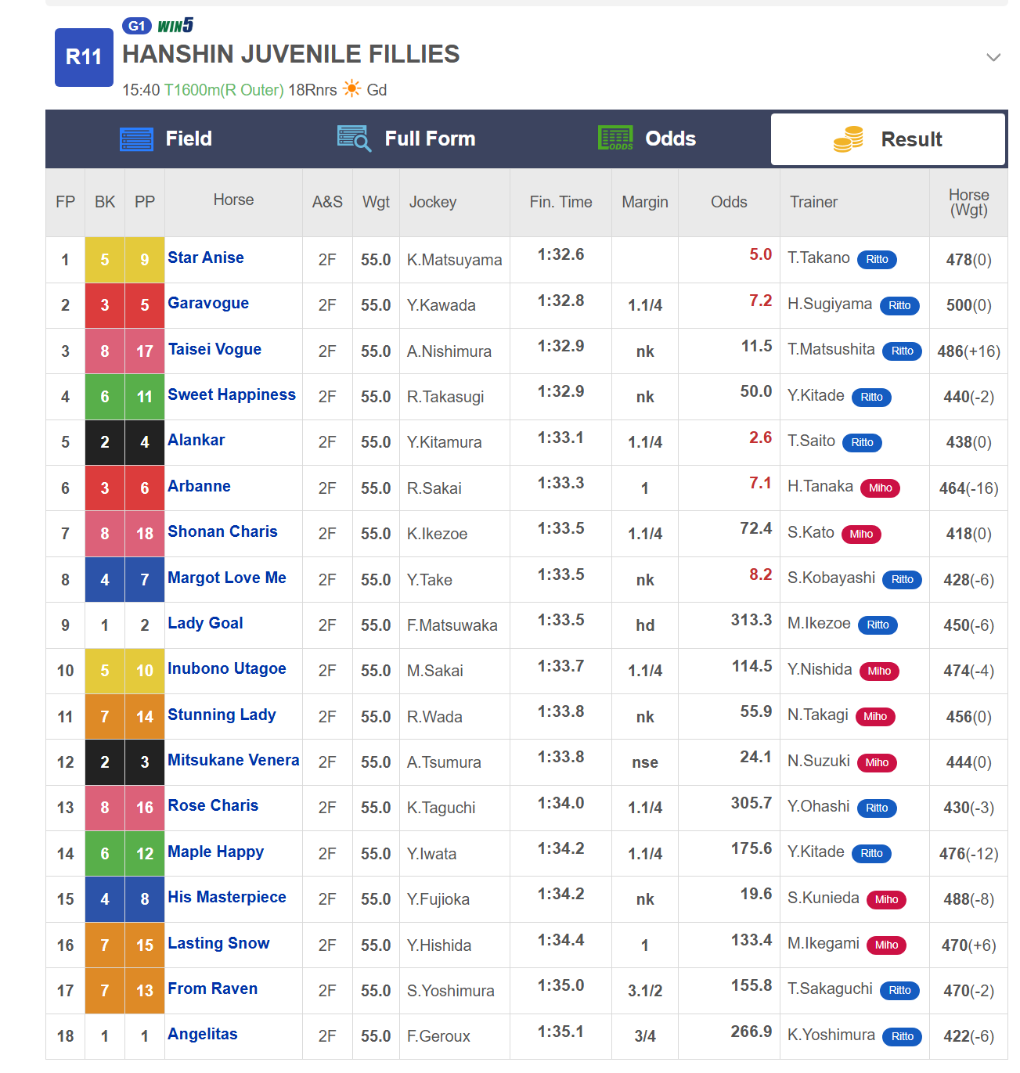Select the Result tab

click(888, 139)
